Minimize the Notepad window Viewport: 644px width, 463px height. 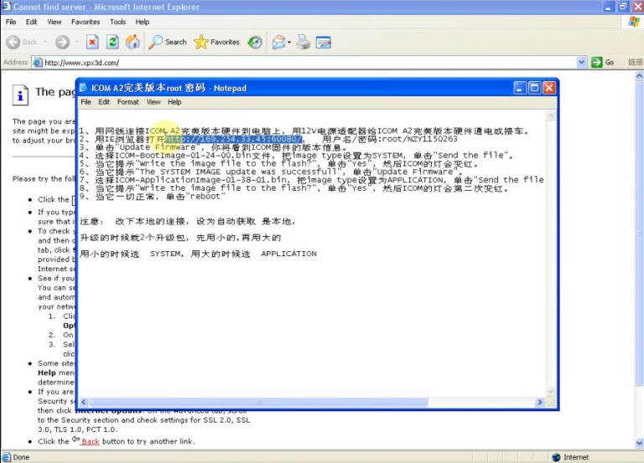tap(520, 88)
